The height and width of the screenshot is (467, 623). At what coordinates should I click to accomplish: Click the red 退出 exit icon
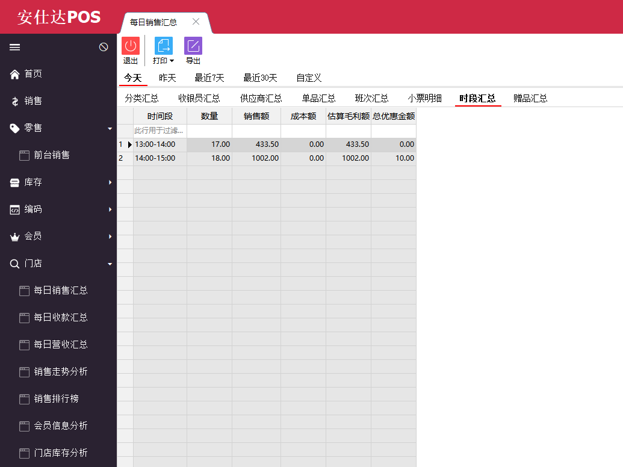click(x=131, y=46)
